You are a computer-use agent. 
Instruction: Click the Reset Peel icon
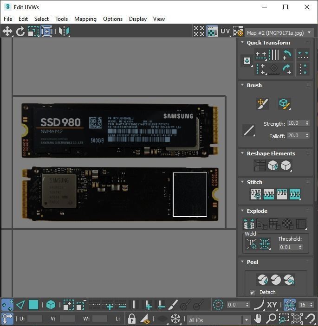[x=289, y=280]
